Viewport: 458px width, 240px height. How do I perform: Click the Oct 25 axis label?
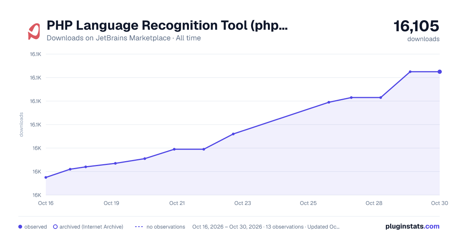[x=308, y=203]
